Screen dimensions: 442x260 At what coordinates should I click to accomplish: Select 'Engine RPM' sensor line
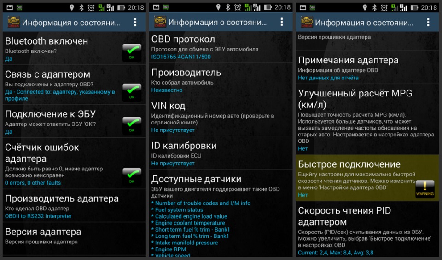coord(169,249)
